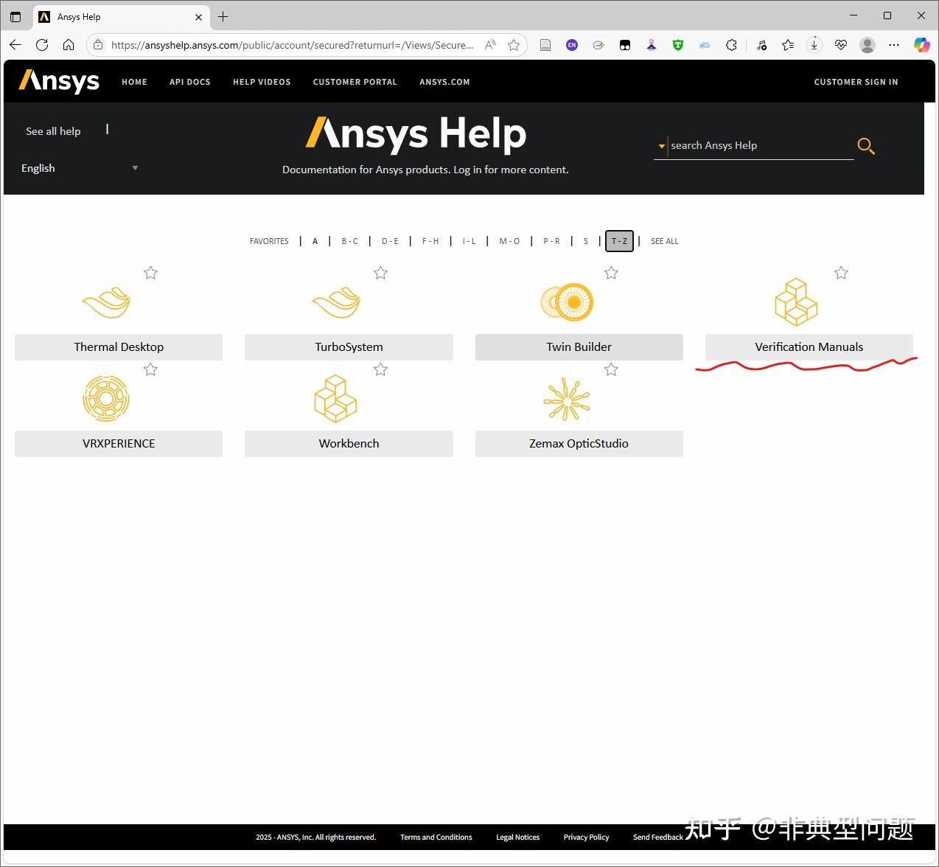
Task: Open the Twin Builder button
Action: tap(579, 347)
